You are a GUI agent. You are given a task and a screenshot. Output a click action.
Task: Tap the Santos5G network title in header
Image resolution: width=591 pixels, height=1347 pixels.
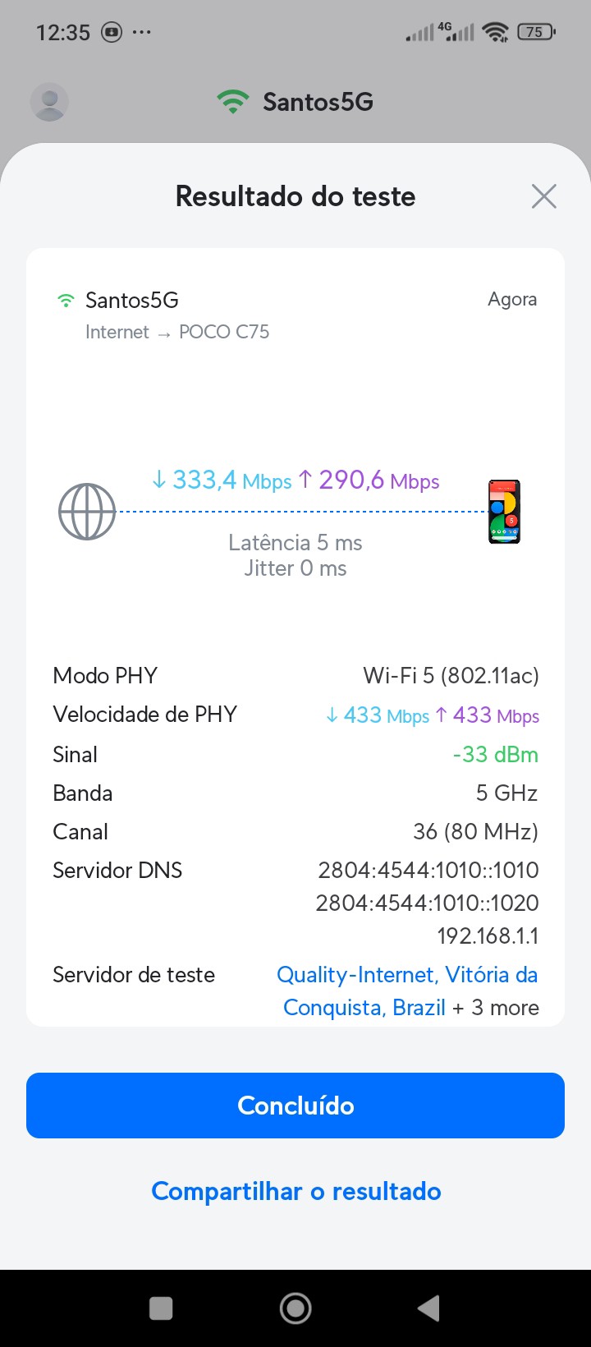[318, 102]
